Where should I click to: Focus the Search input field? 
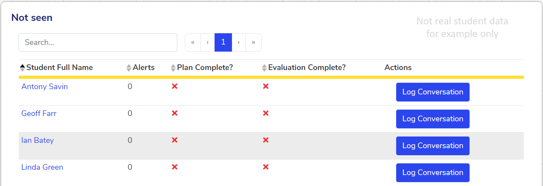(x=98, y=42)
